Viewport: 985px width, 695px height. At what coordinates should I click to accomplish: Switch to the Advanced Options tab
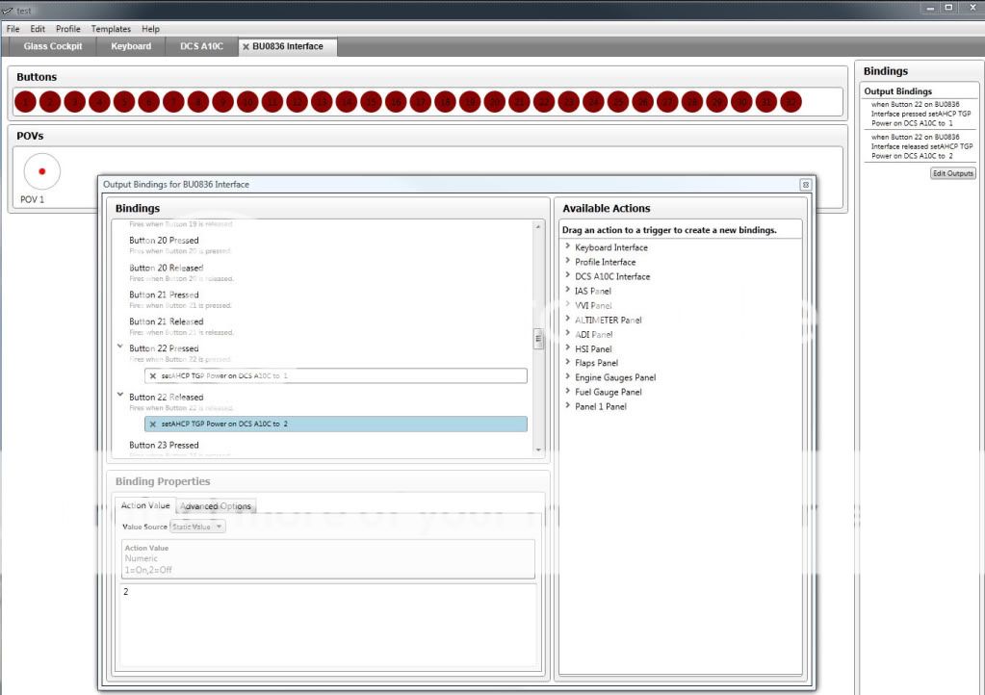coord(217,506)
